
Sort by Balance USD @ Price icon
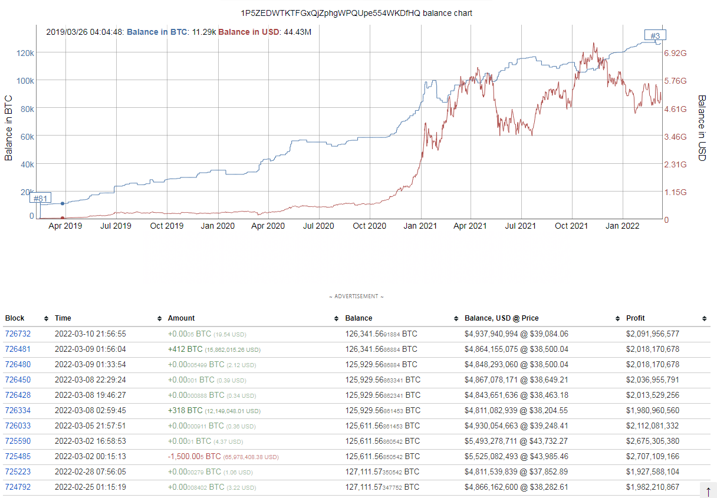[x=618, y=318]
